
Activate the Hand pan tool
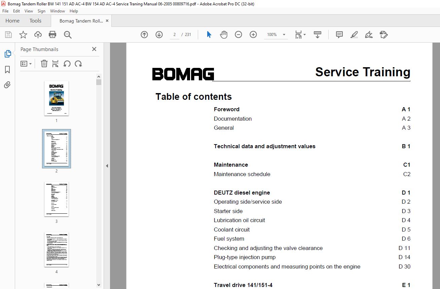click(x=224, y=35)
